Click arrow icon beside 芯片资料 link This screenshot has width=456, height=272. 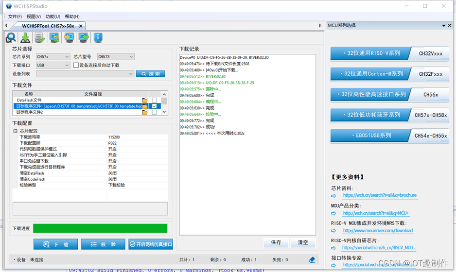pos(333,196)
